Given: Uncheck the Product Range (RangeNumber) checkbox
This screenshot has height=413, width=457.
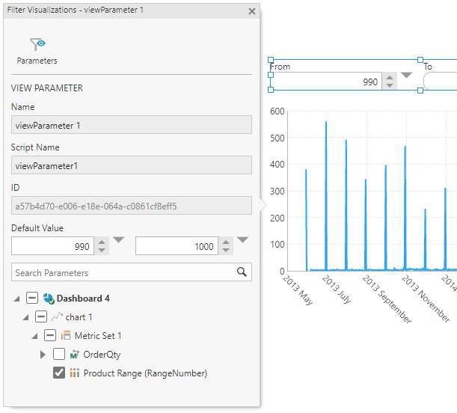Looking at the screenshot, I should (x=59, y=373).
